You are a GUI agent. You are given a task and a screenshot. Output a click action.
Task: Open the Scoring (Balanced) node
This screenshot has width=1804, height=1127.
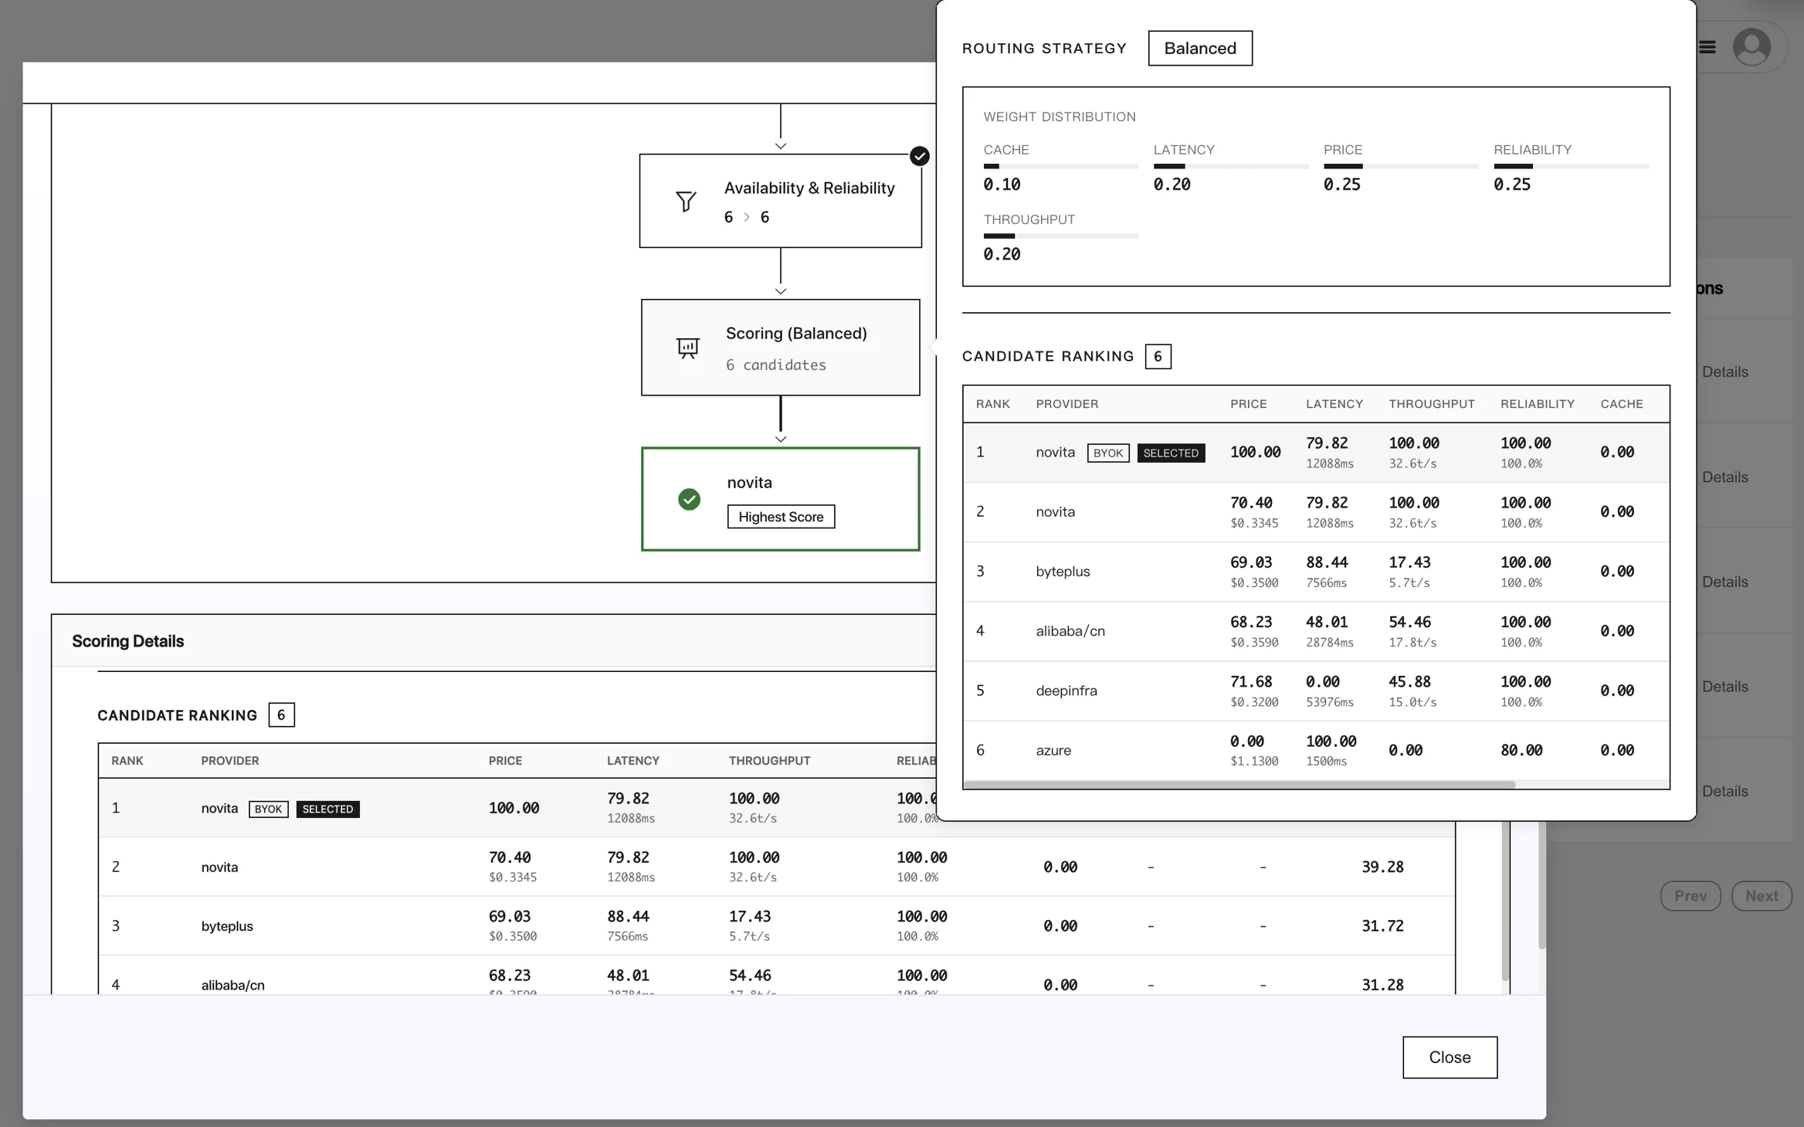795,348
